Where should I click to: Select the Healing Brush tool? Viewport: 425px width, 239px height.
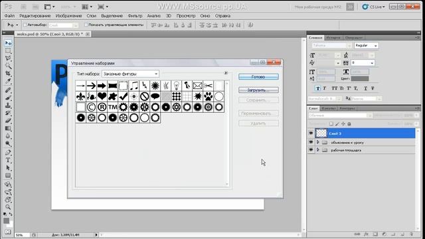pos(8,90)
